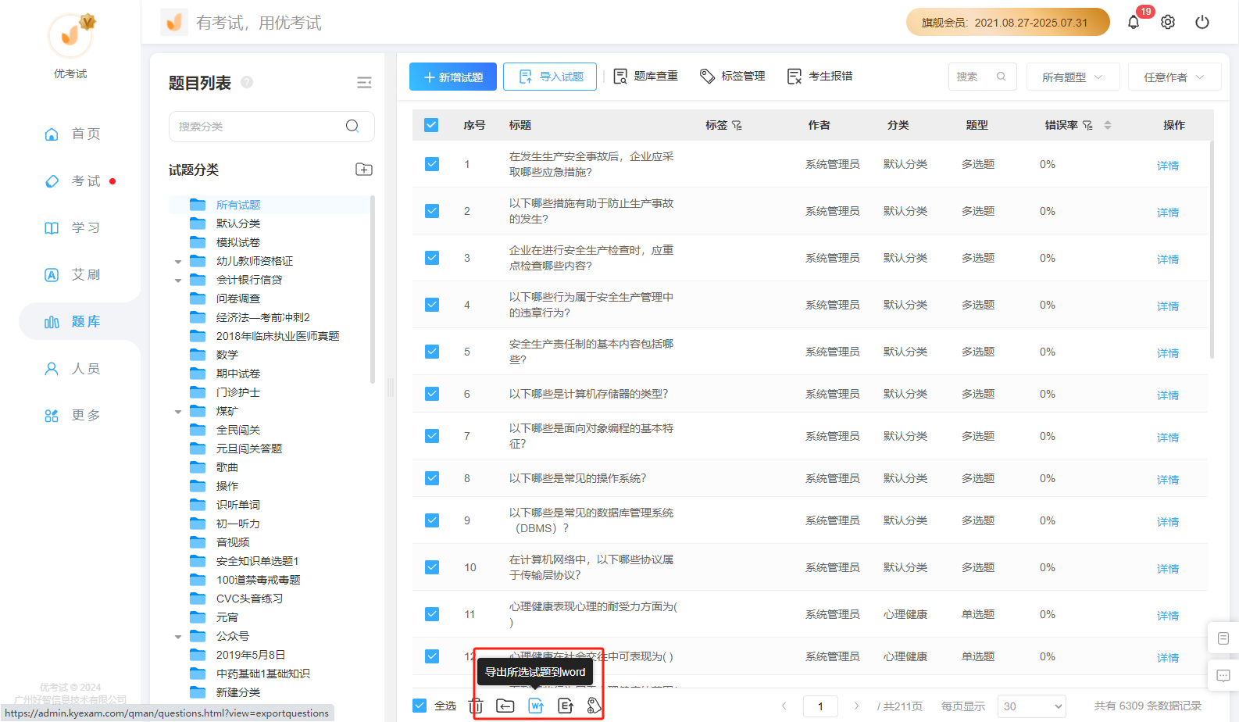The image size is (1239, 722).
Task: Toggle the header select-all checkbox
Action: (431, 125)
